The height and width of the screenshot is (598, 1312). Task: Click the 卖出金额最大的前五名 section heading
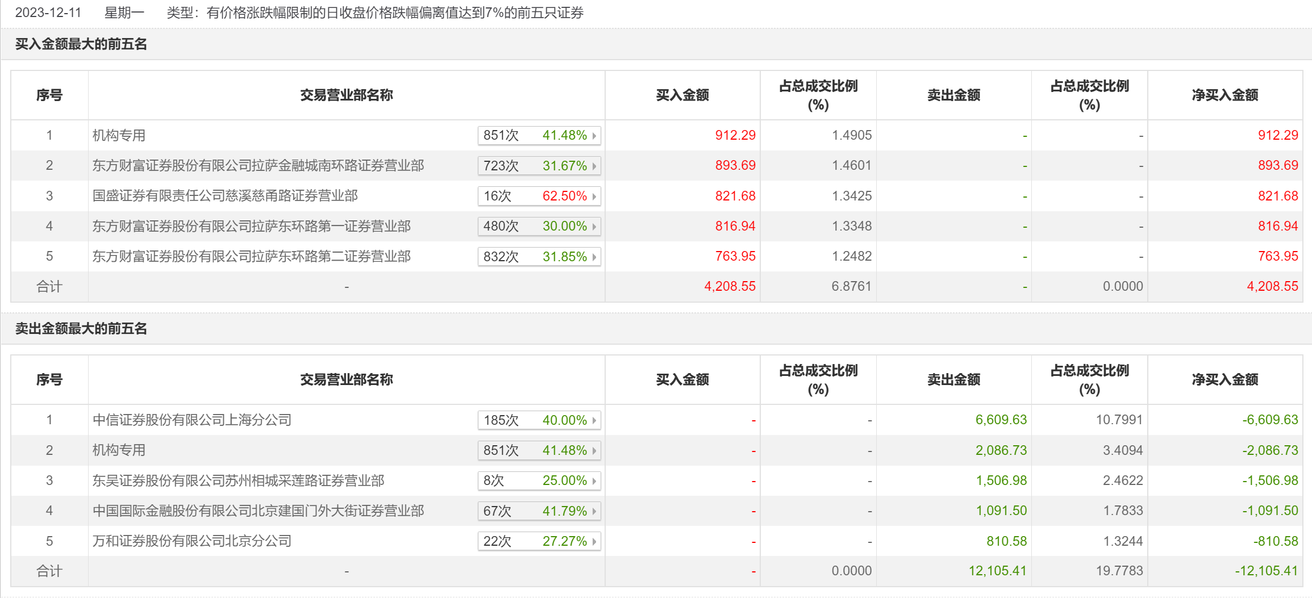coord(81,329)
